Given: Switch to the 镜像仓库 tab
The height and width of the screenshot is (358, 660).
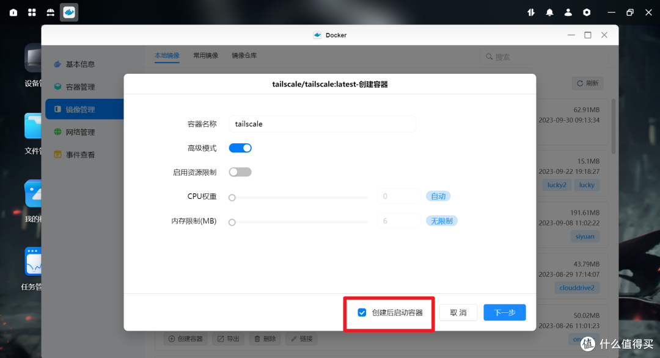Looking at the screenshot, I should tap(244, 55).
